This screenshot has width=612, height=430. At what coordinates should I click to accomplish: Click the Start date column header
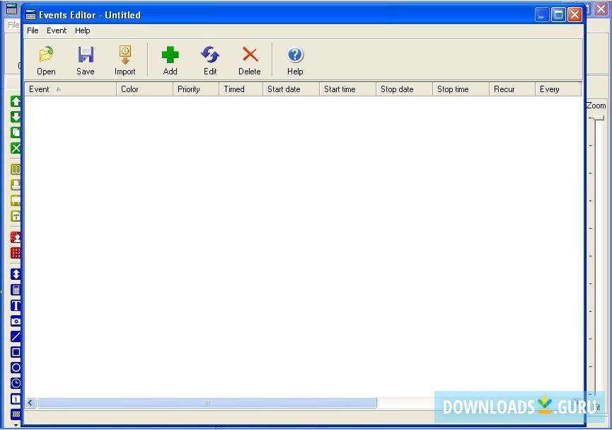click(x=291, y=89)
